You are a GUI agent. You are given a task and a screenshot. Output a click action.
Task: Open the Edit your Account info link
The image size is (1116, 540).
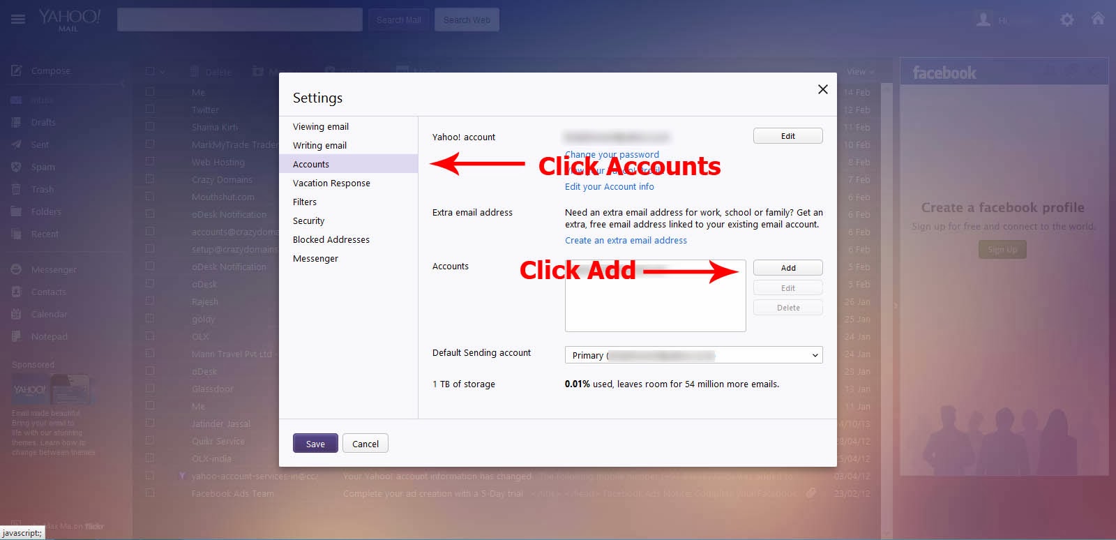coord(610,186)
